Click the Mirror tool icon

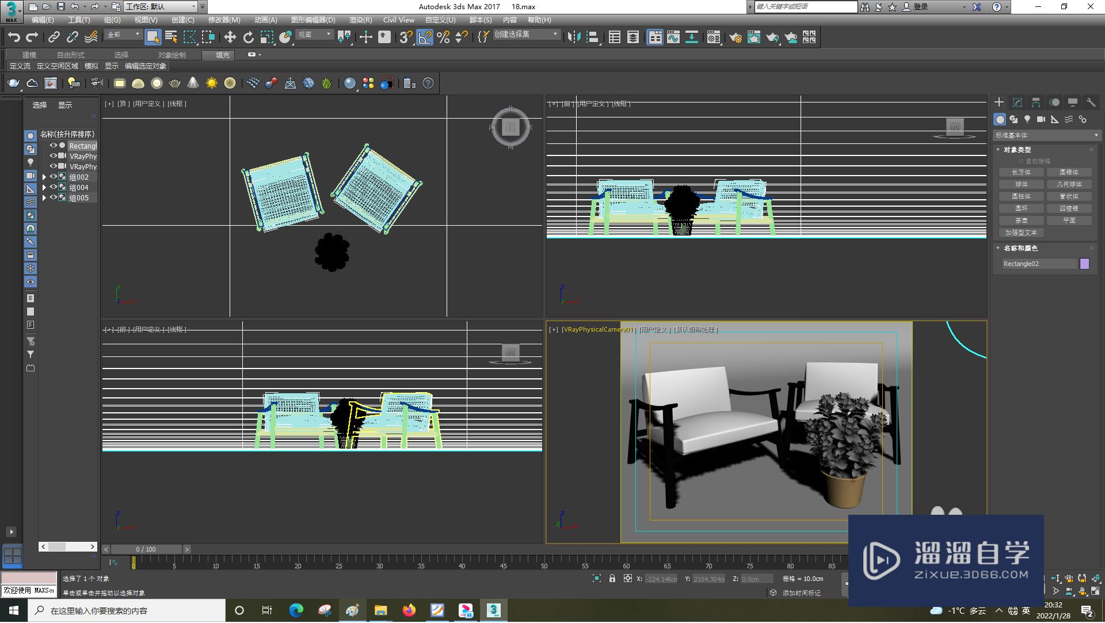point(574,37)
